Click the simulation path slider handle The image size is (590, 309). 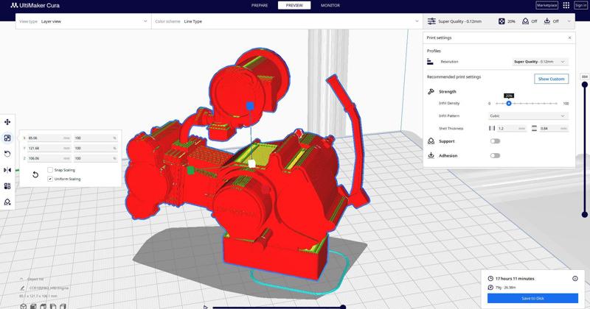coord(343,307)
